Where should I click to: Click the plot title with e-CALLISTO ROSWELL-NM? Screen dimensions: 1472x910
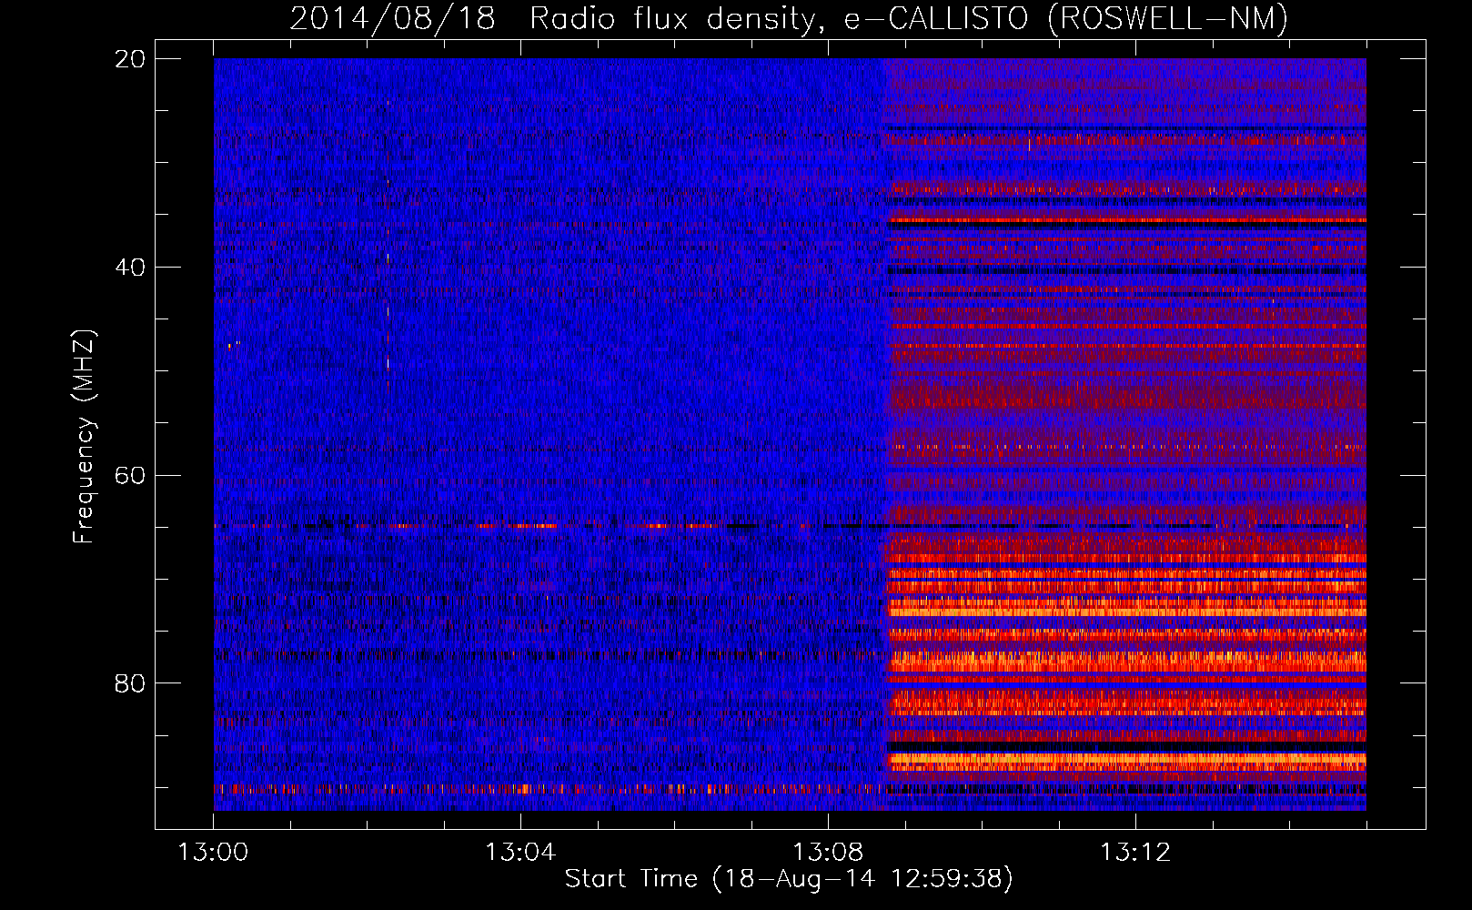(x=789, y=18)
